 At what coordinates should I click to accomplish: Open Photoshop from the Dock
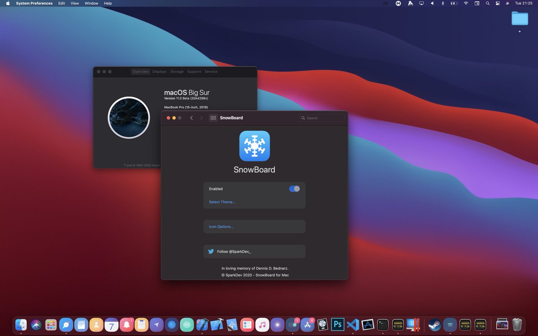pos(338,324)
